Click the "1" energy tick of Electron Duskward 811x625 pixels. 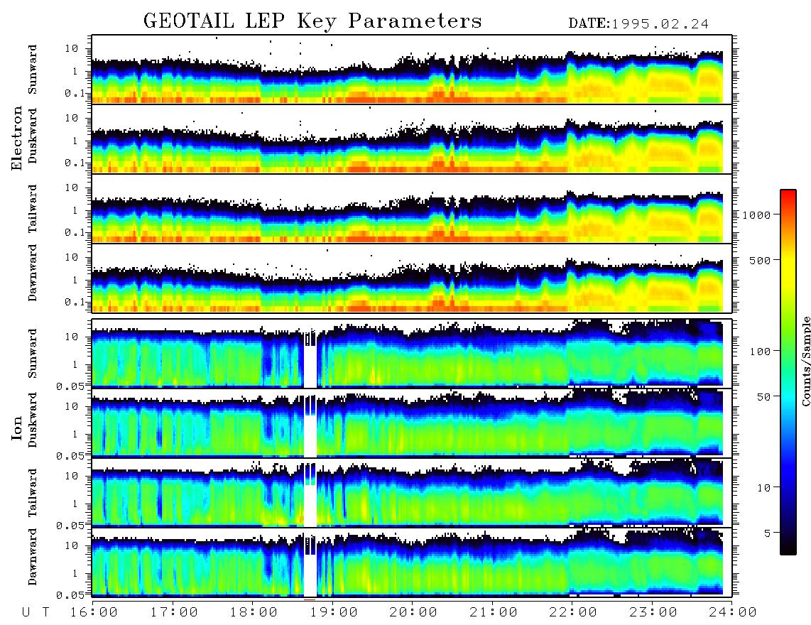(75, 141)
